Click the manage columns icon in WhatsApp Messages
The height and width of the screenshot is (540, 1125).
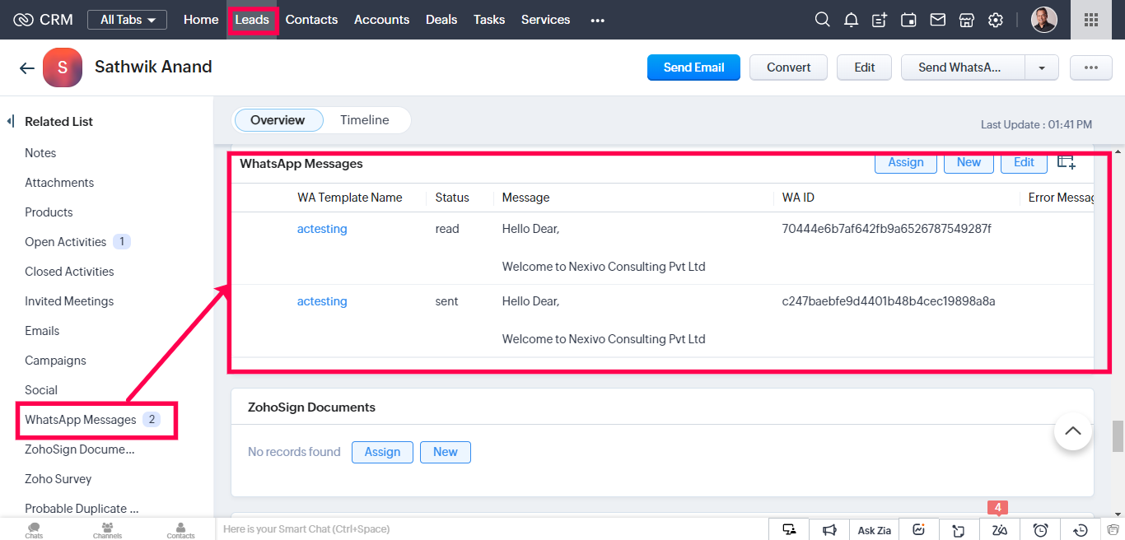(x=1067, y=162)
